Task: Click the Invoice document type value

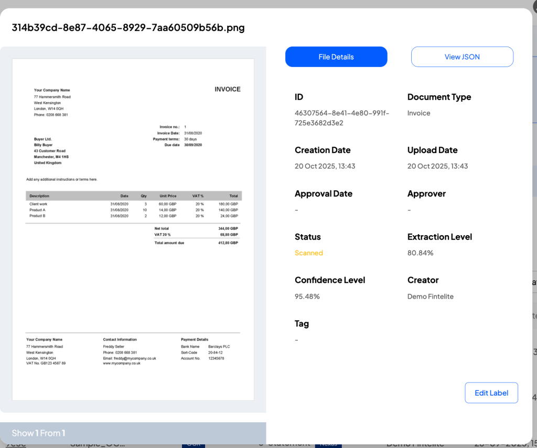Action: tap(418, 113)
